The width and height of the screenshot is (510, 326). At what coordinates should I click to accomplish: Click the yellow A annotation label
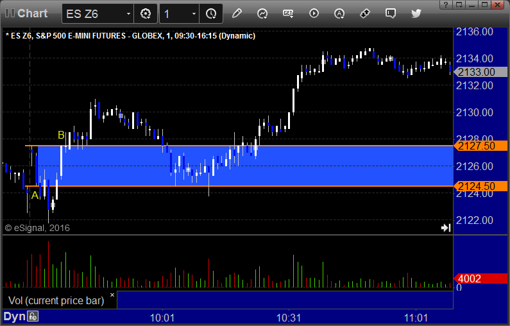click(35, 195)
